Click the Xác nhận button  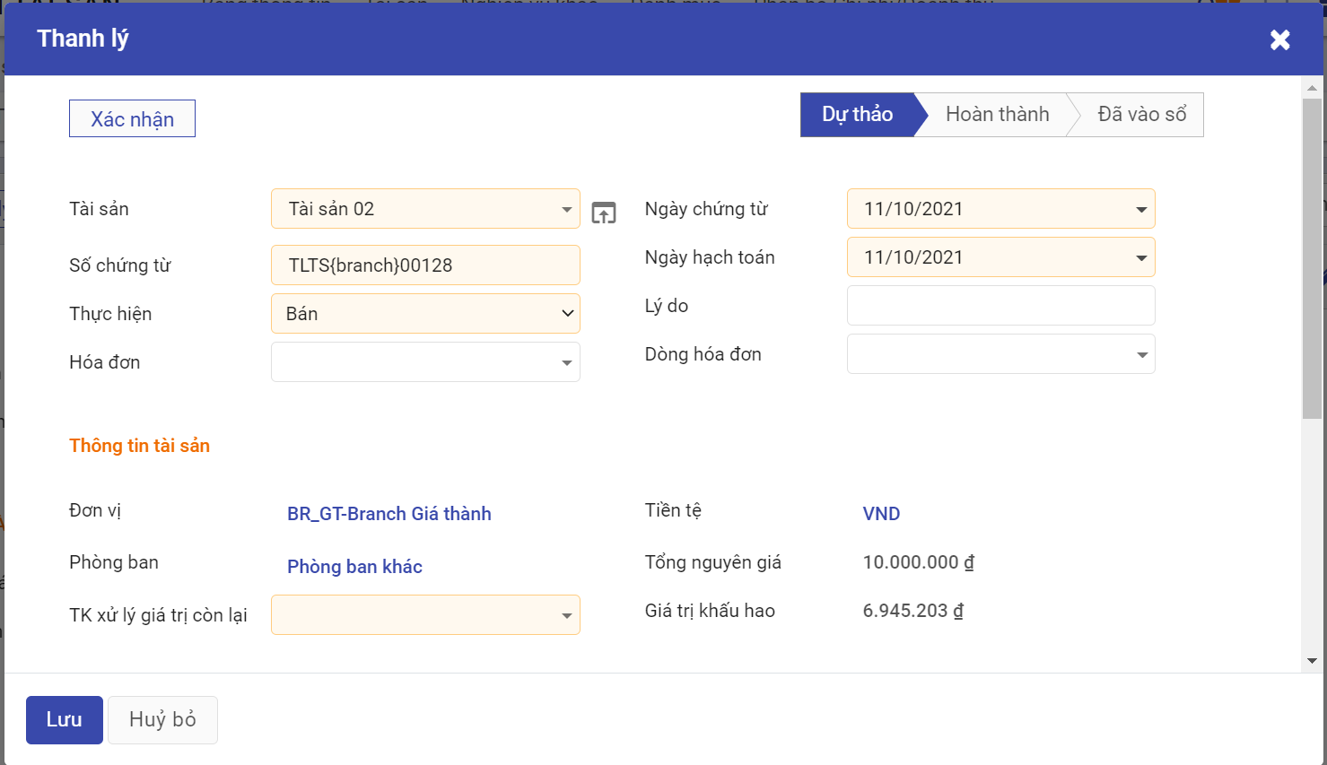point(132,119)
